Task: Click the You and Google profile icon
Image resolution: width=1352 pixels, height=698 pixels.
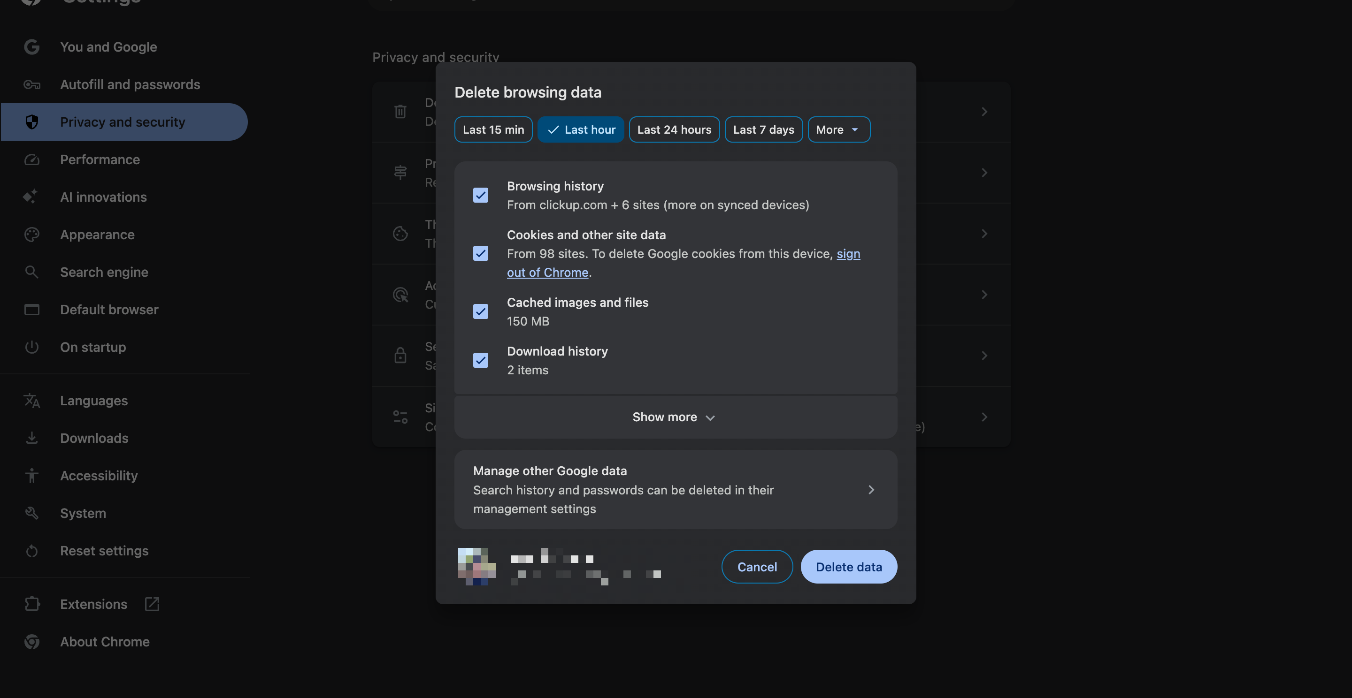Action: click(x=31, y=46)
